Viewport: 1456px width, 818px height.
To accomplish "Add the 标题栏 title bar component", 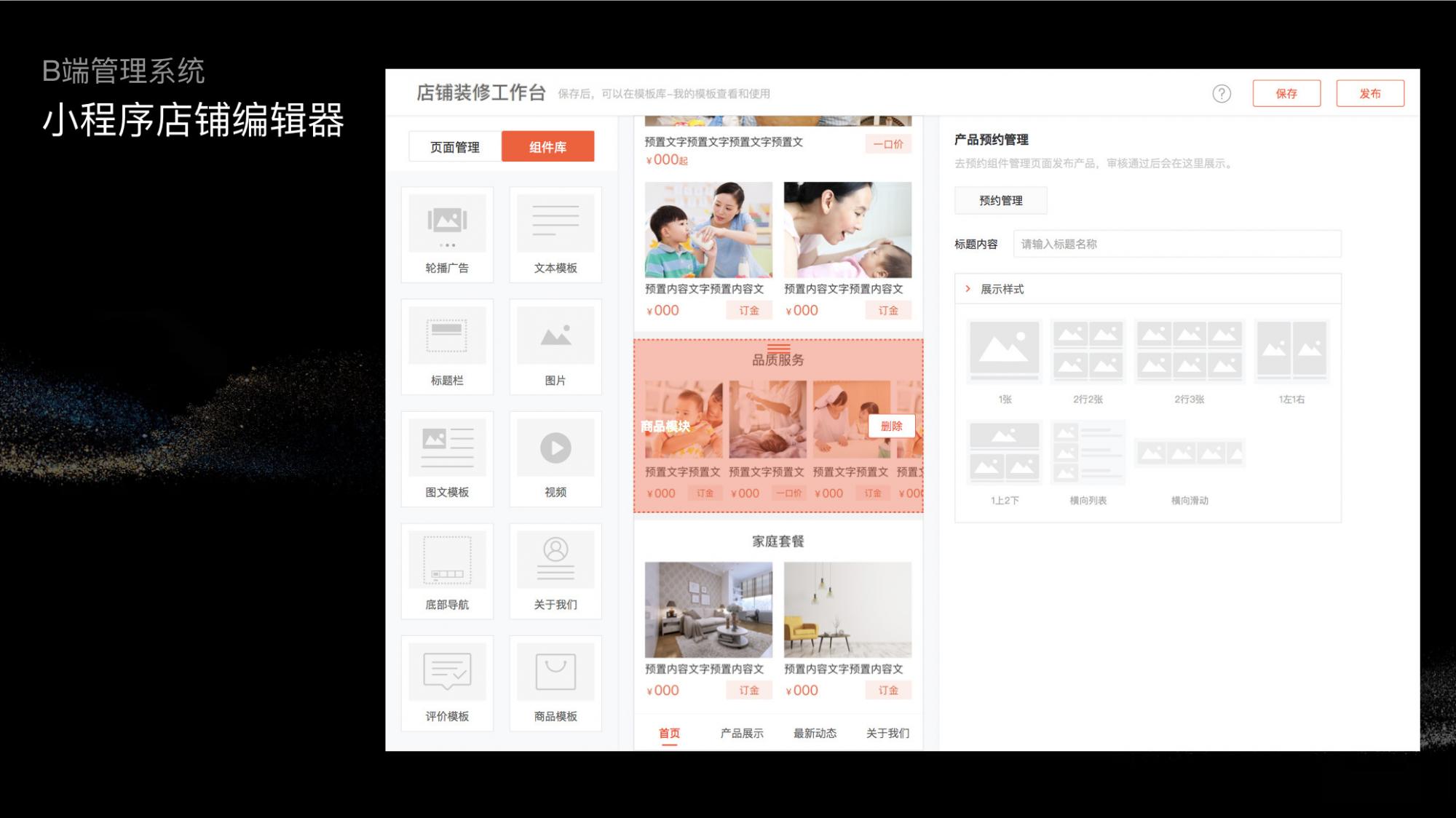I will coord(447,346).
